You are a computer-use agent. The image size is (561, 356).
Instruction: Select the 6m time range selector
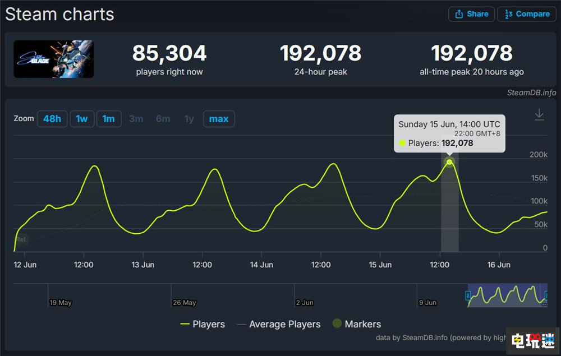coord(163,118)
